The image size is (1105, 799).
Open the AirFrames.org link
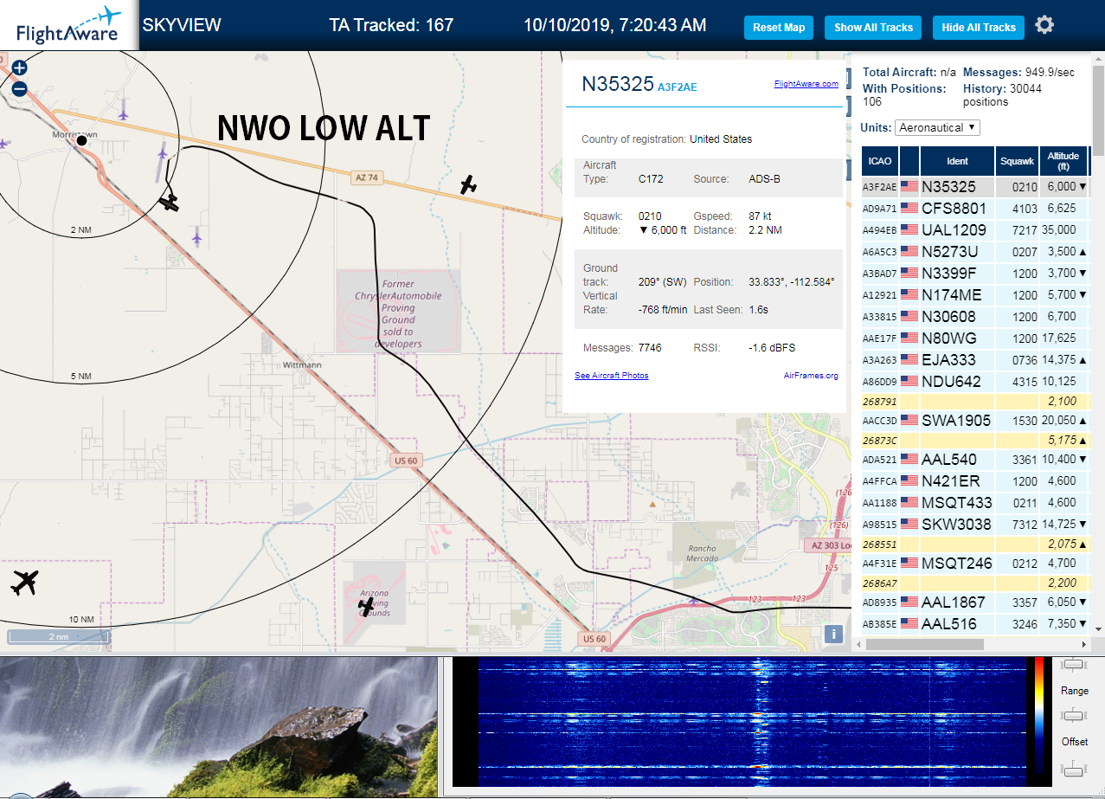[x=811, y=376]
